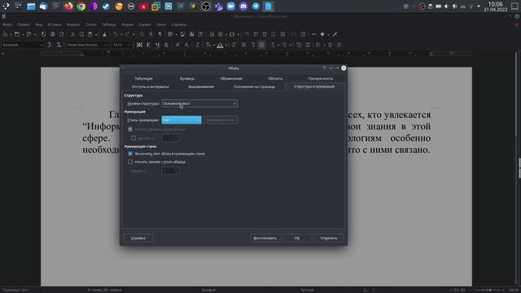Viewport: 521px width, 293px height.
Task: Click the undo arrow icon
Action: click(115, 34)
